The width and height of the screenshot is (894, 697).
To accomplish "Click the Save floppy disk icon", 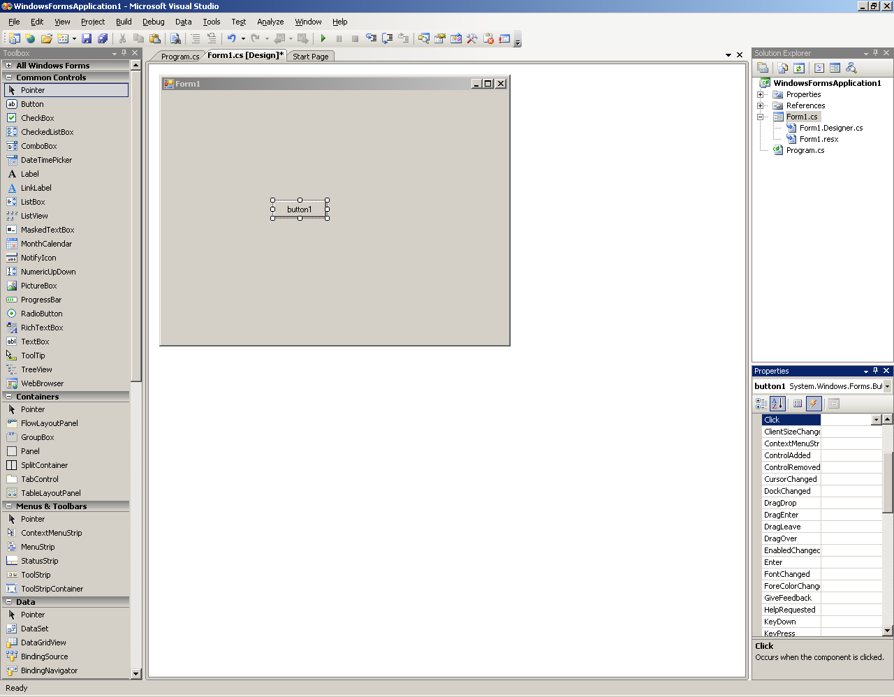I will (87, 38).
